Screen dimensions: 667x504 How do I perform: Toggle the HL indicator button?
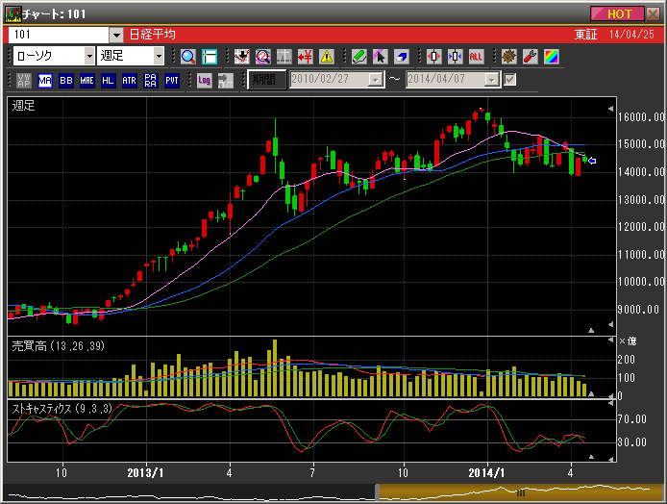[x=108, y=80]
